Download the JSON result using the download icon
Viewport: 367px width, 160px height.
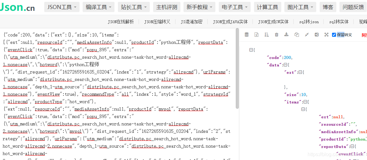[286, 35]
